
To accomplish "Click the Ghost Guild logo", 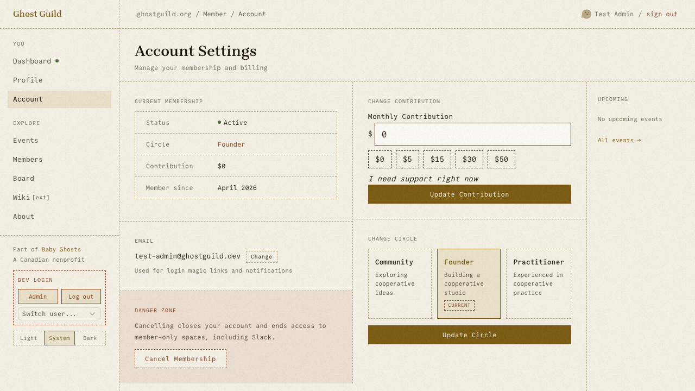I will tap(37, 14).
